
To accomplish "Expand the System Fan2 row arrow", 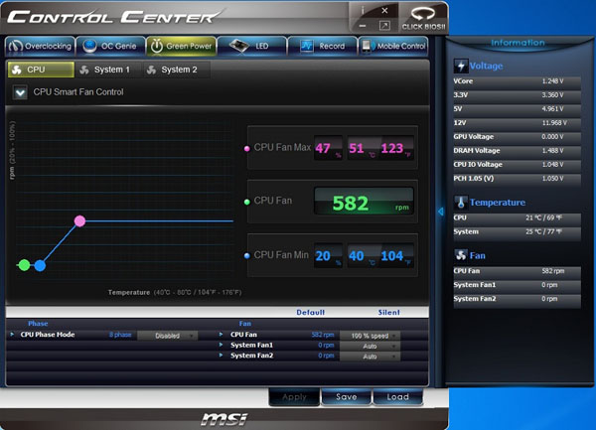I will coord(221,356).
